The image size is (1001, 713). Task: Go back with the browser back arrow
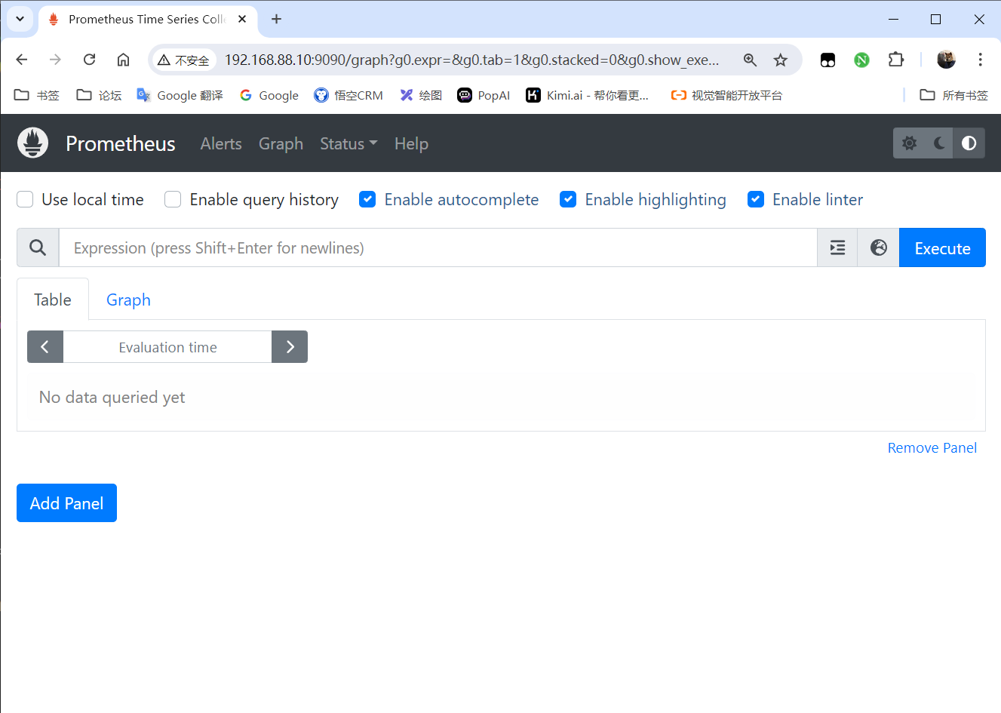[x=22, y=60]
